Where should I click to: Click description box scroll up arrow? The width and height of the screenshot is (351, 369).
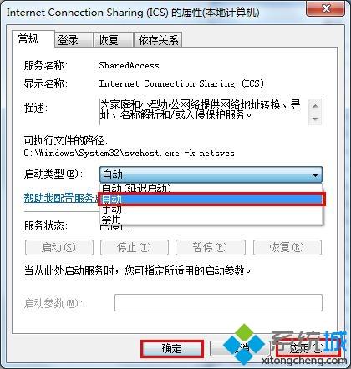[x=315, y=106]
